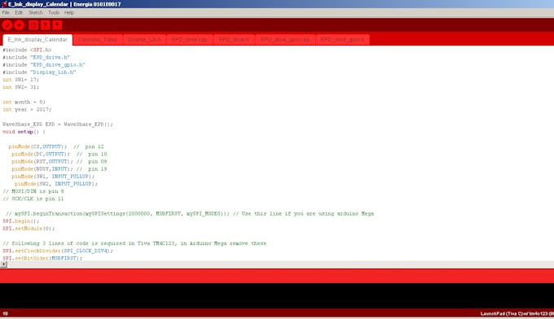
Task: Click the Verify checkmark toolbar icon
Action: [7, 25]
